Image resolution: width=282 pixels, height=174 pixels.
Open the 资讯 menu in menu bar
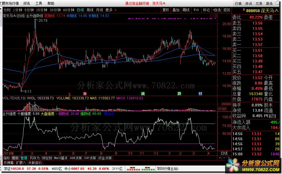(26, 3)
